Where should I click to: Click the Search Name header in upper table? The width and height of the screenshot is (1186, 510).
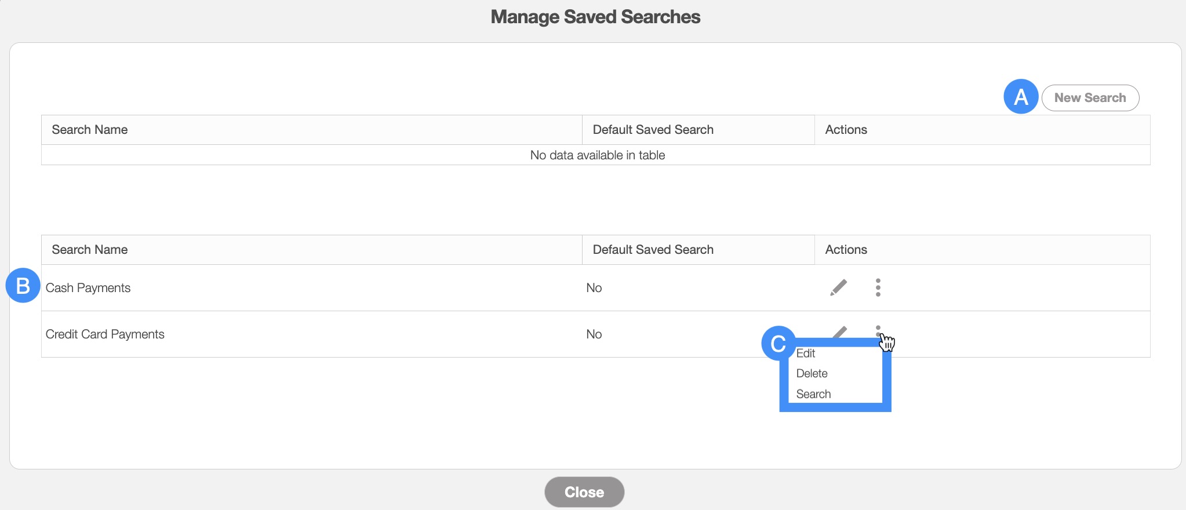[x=90, y=130]
